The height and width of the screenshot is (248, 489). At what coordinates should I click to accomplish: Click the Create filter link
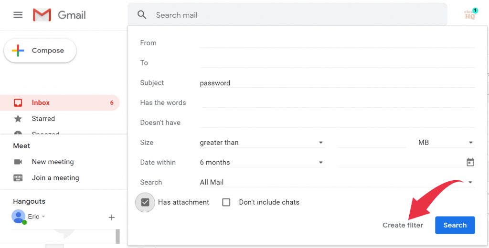point(403,225)
